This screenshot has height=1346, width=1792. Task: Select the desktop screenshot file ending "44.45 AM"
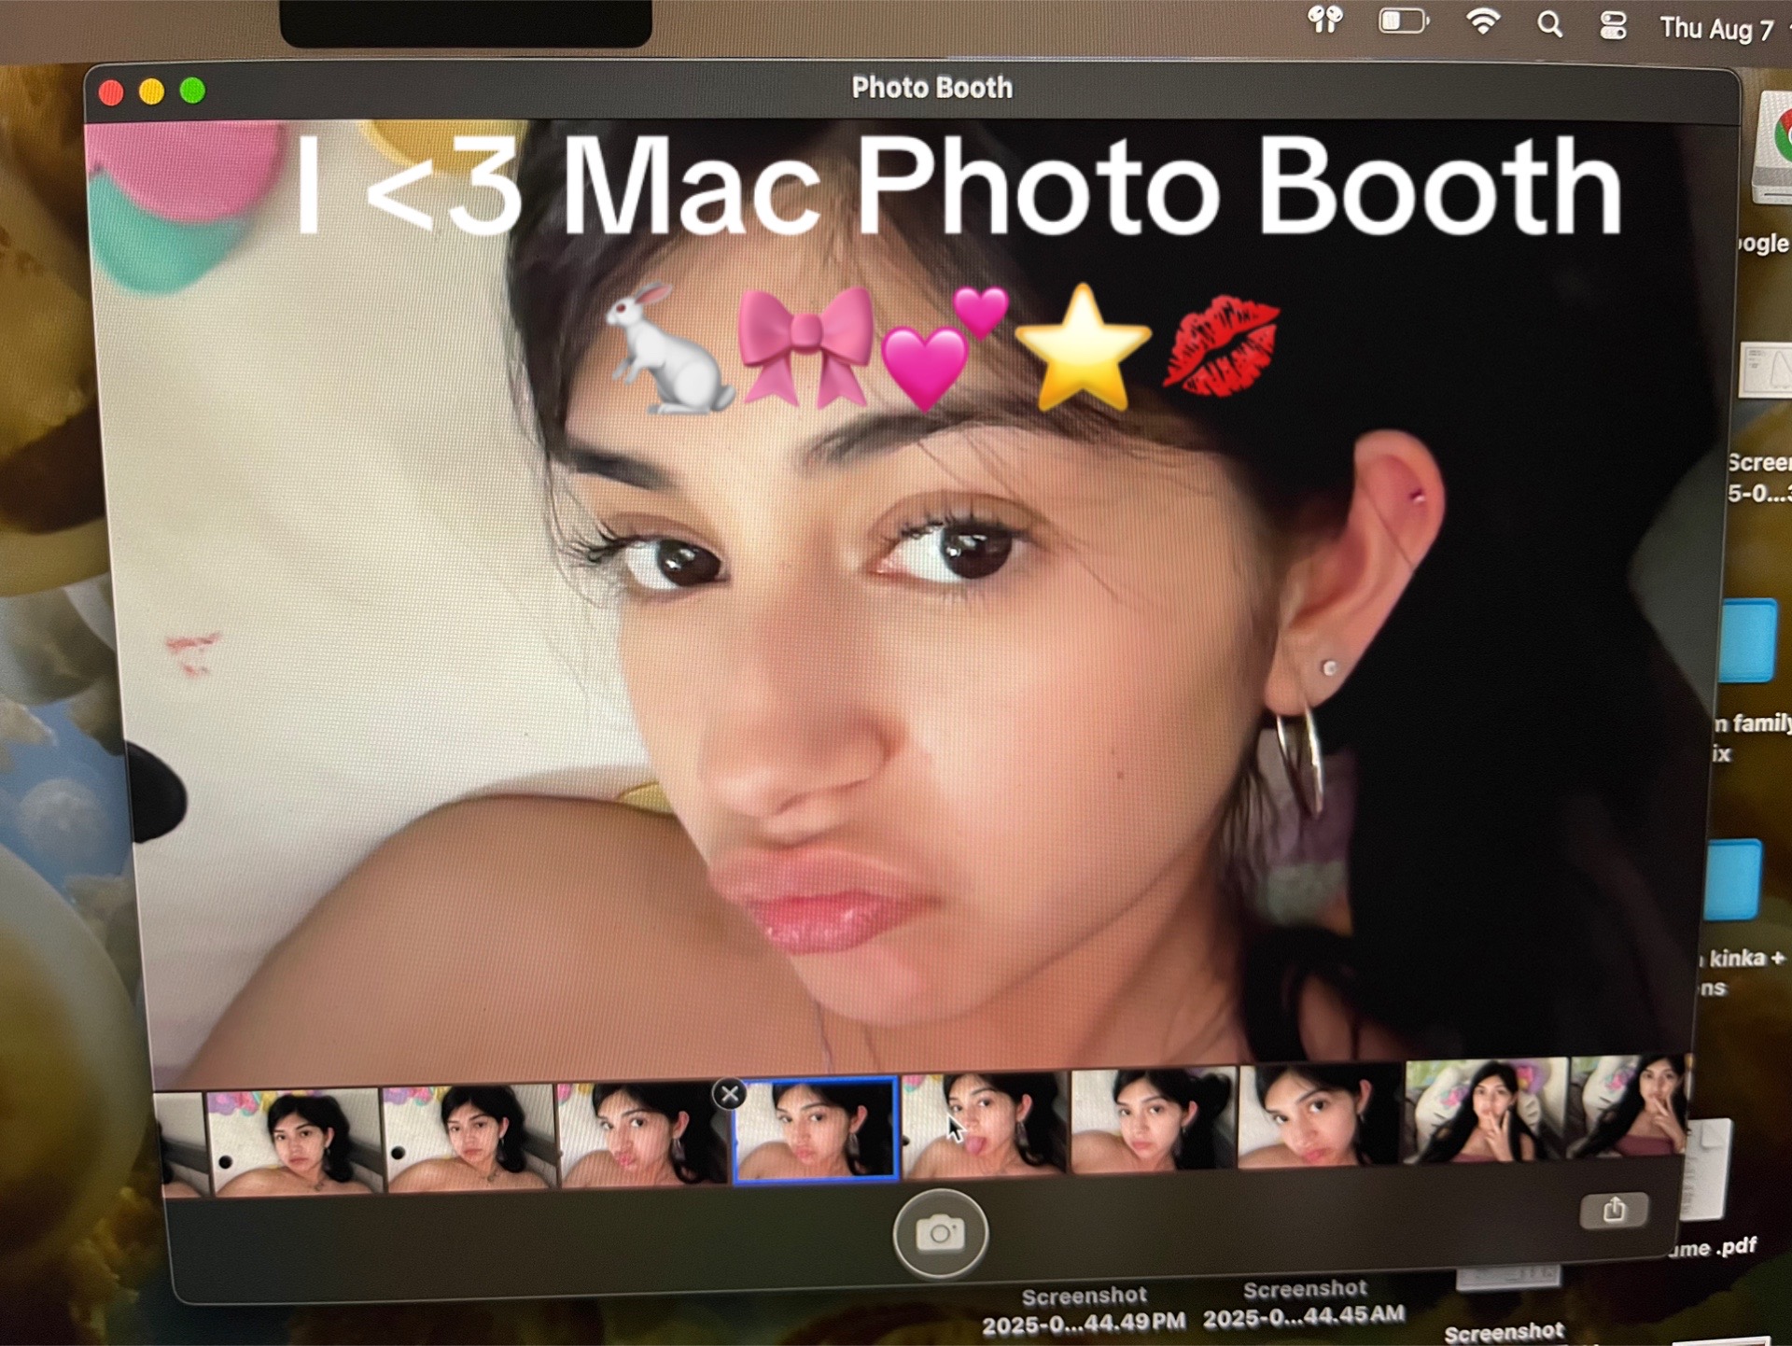[x=1304, y=1303]
